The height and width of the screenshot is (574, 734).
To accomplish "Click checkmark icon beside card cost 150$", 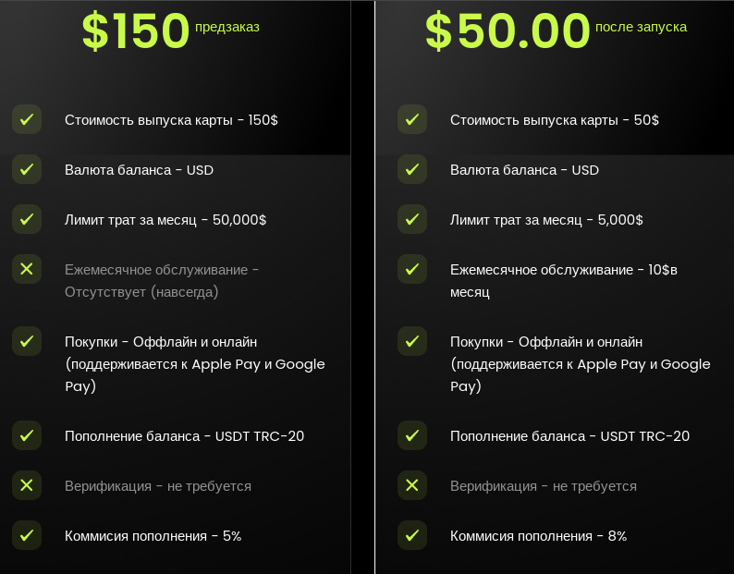I will [27, 119].
